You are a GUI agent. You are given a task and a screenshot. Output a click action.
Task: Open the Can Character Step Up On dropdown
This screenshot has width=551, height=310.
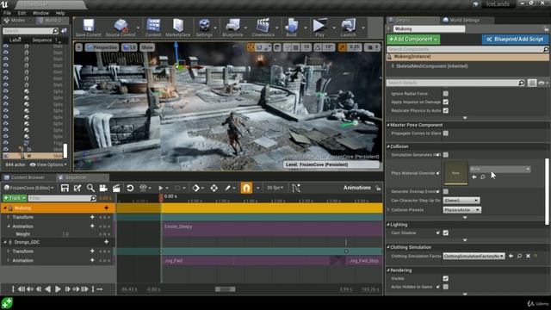(x=461, y=201)
